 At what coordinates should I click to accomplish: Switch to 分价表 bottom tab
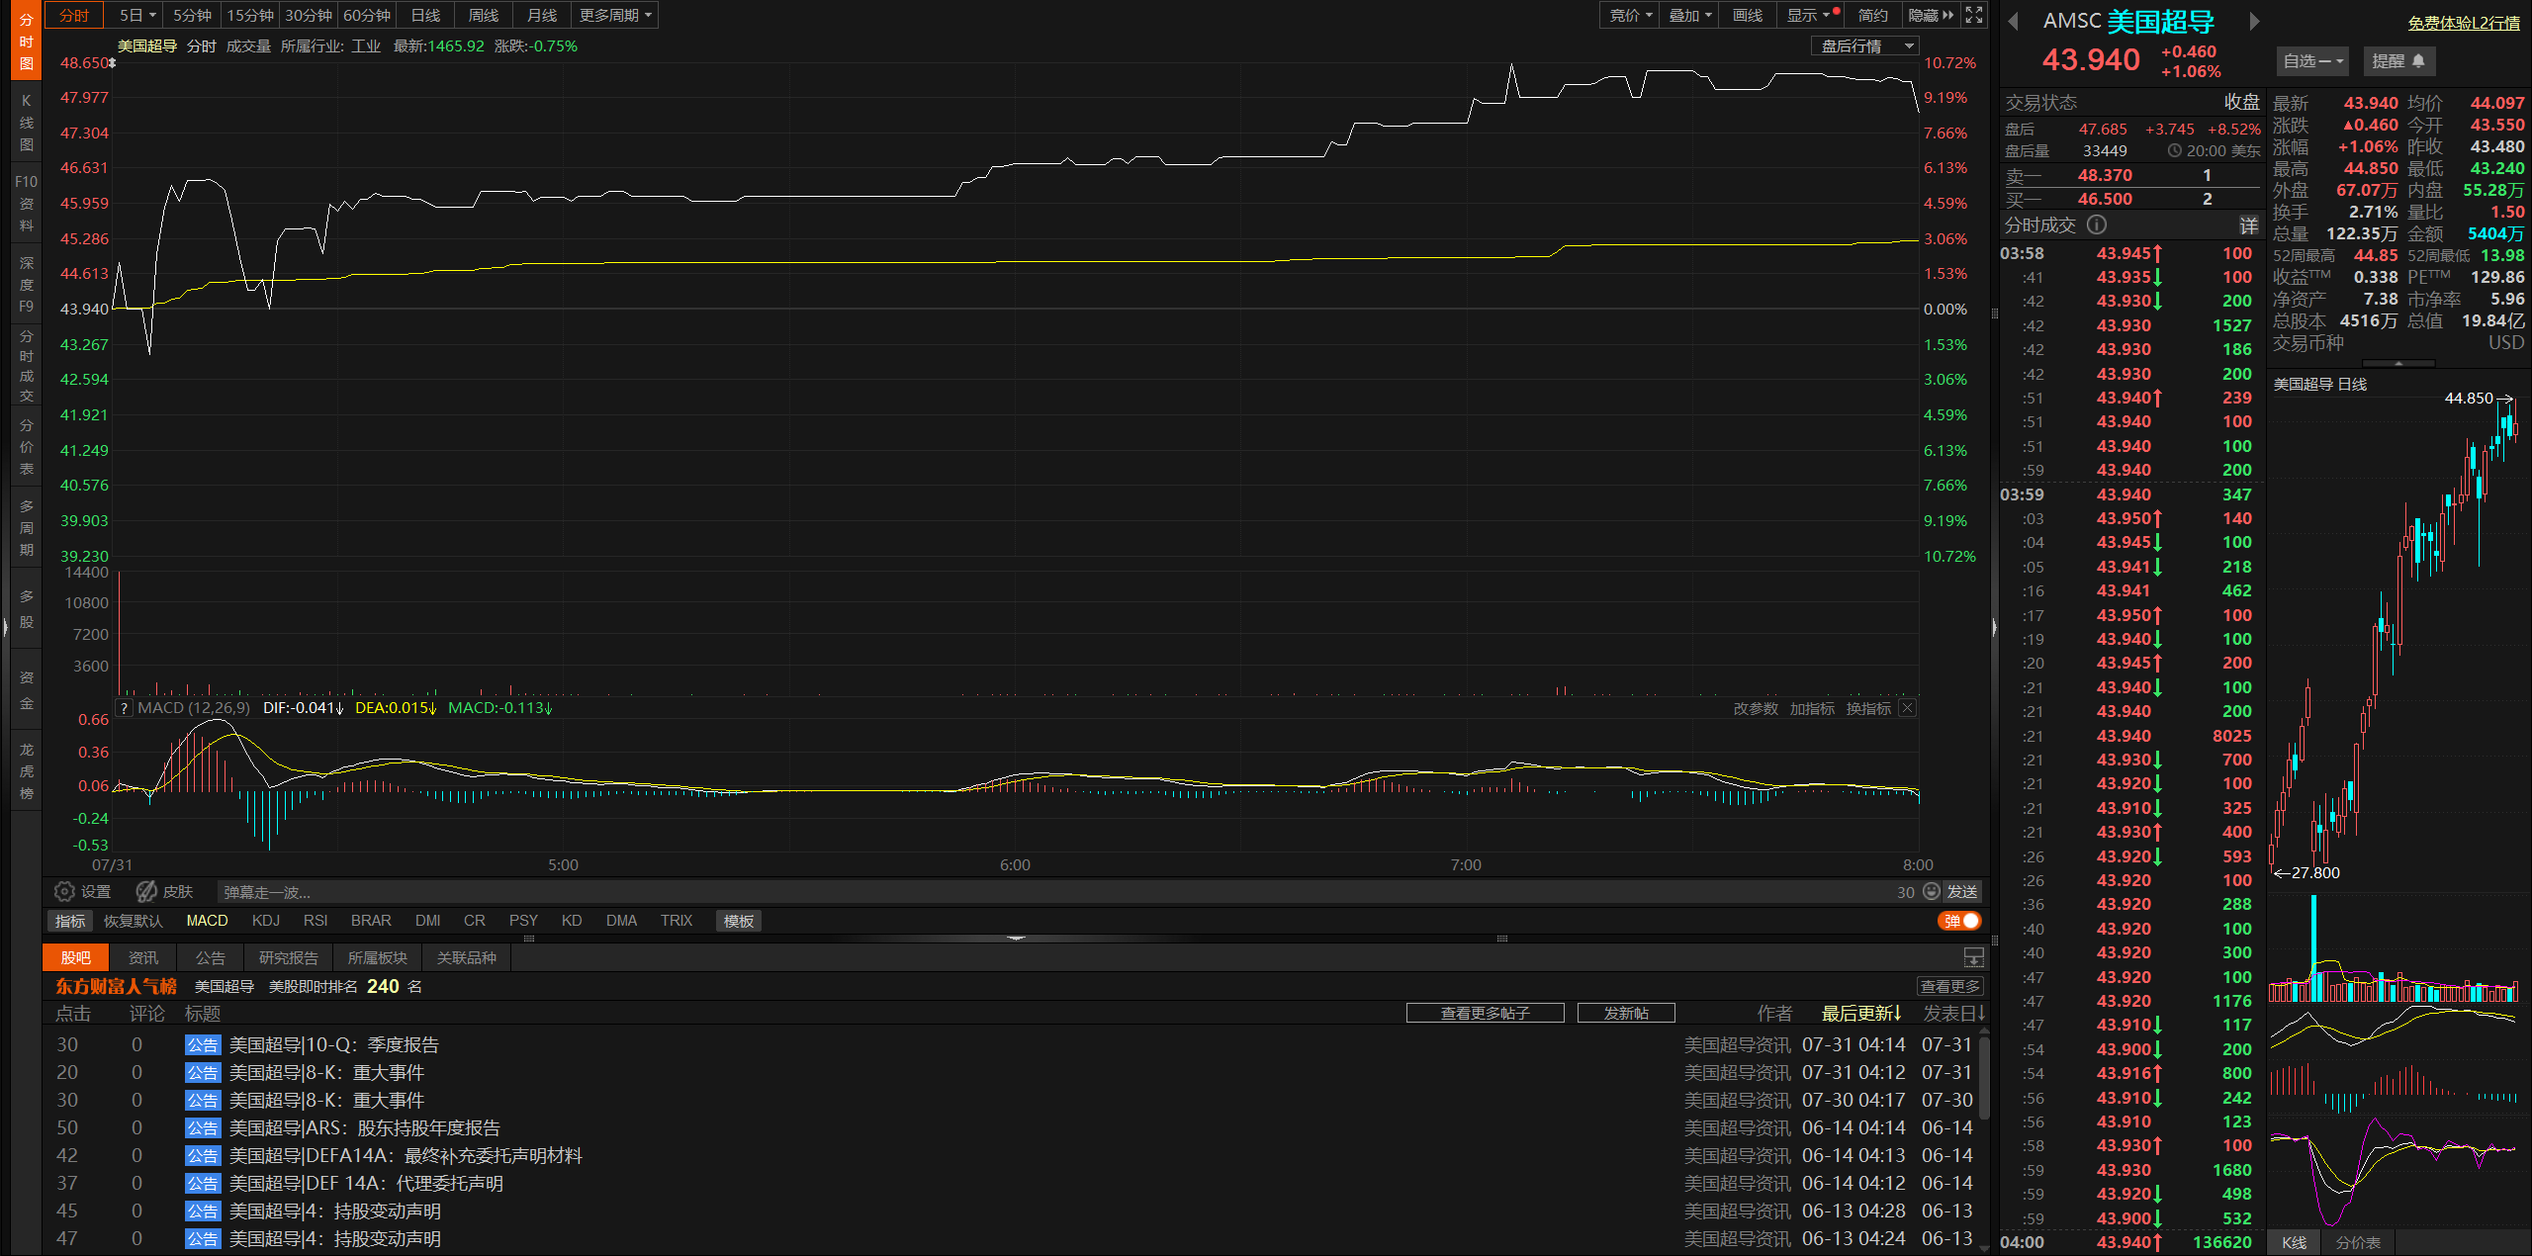[2358, 1242]
